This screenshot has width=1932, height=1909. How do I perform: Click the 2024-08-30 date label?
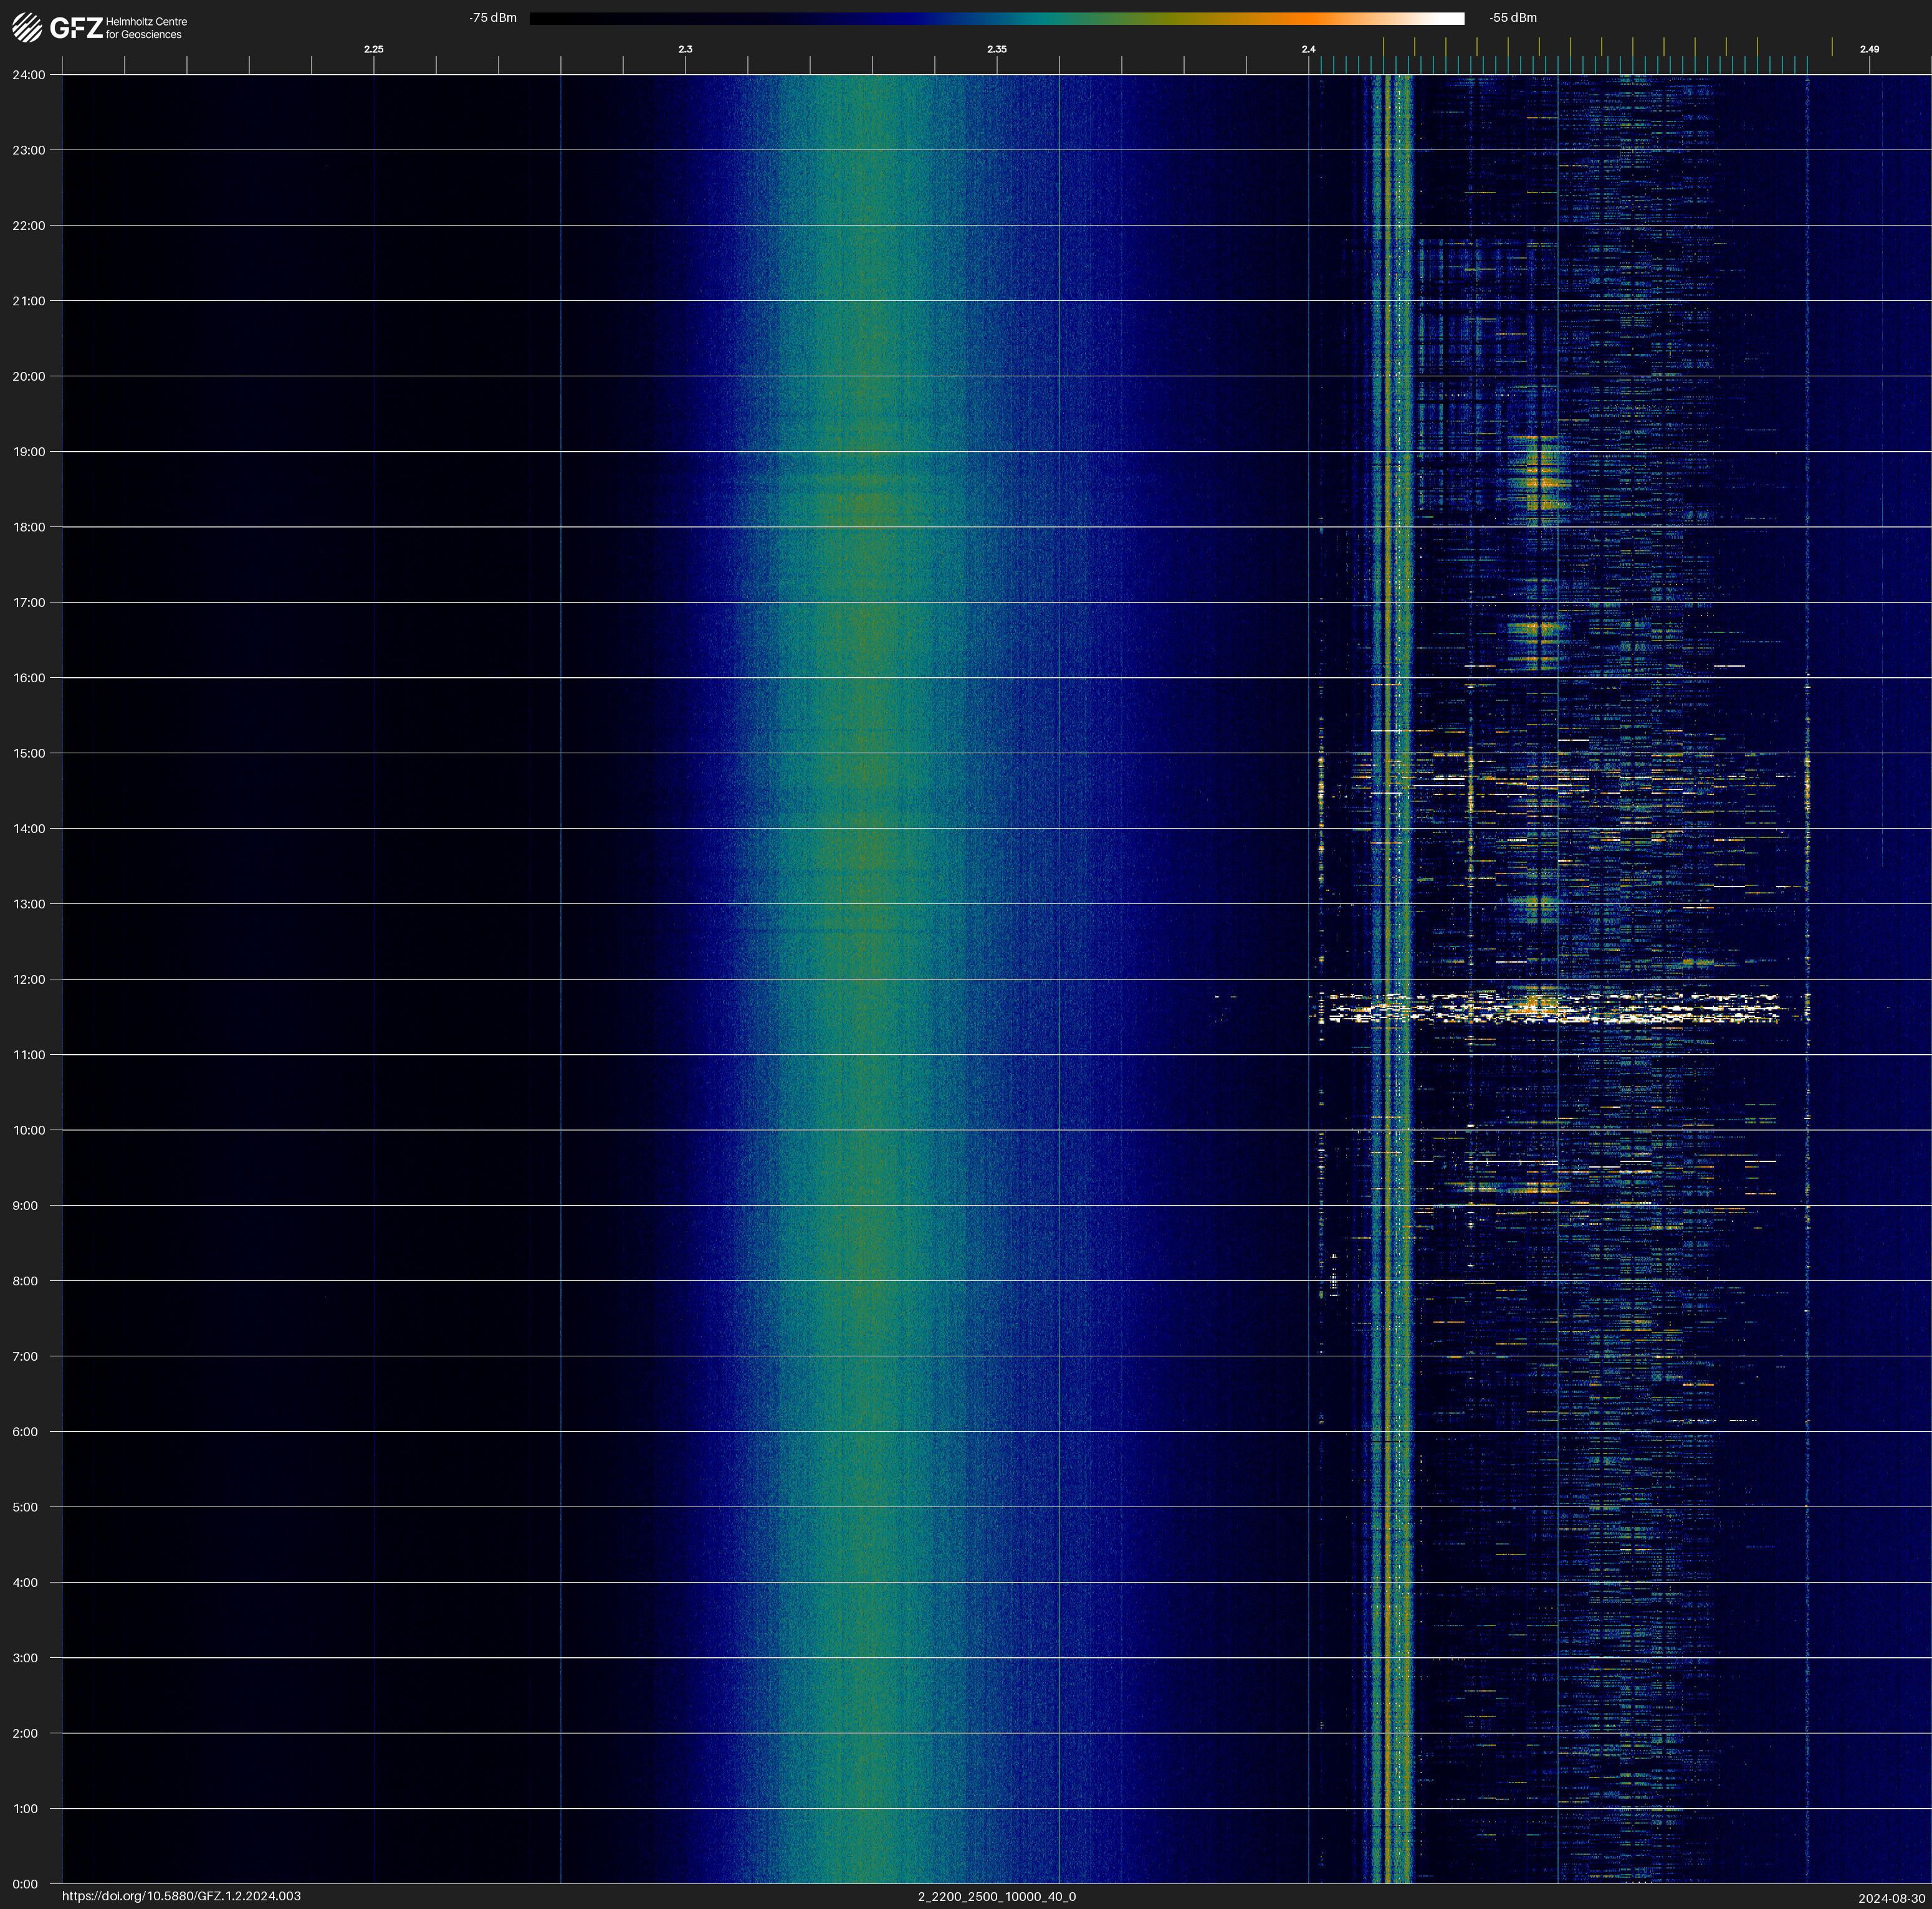click(x=1891, y=1898)
